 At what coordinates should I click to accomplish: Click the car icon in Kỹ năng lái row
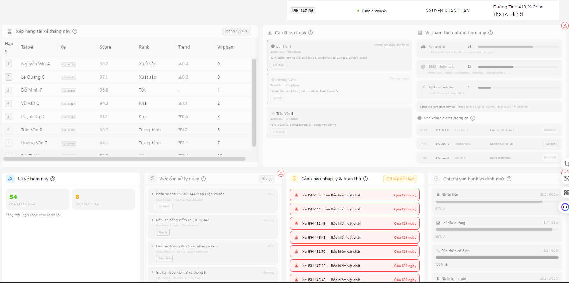(x=423, y=46)
